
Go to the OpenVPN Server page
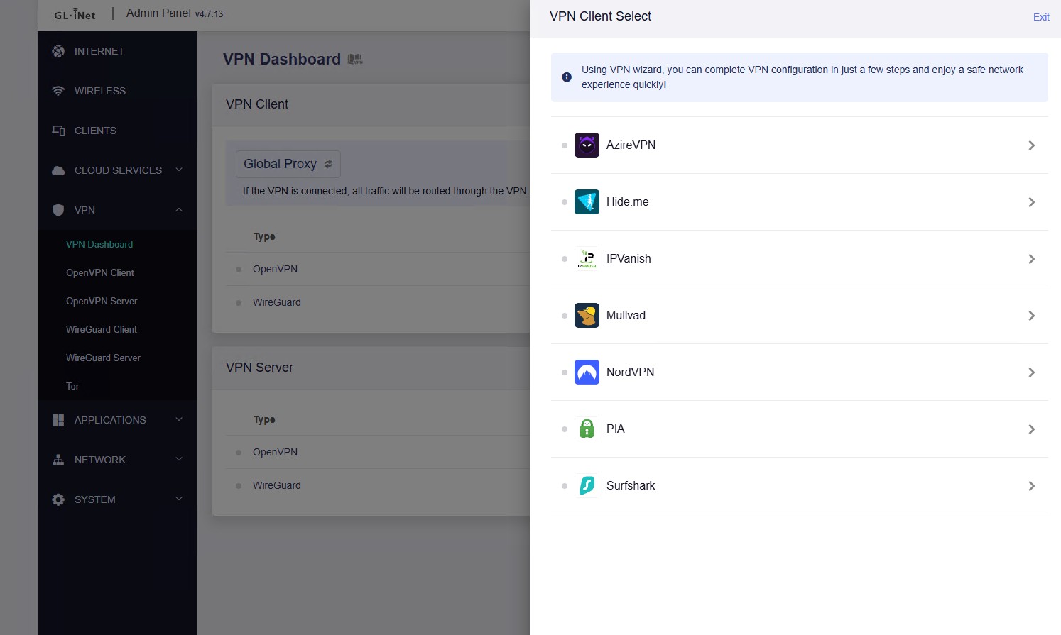[102, 301]
